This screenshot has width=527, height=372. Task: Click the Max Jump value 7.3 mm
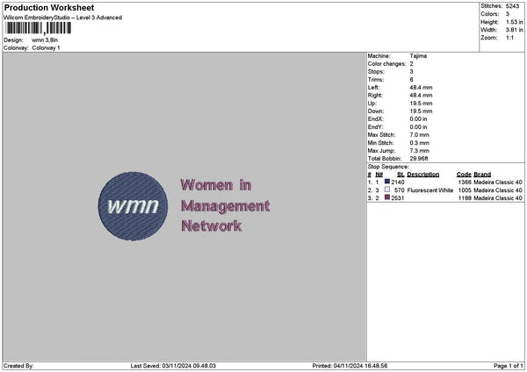(420, 151)
